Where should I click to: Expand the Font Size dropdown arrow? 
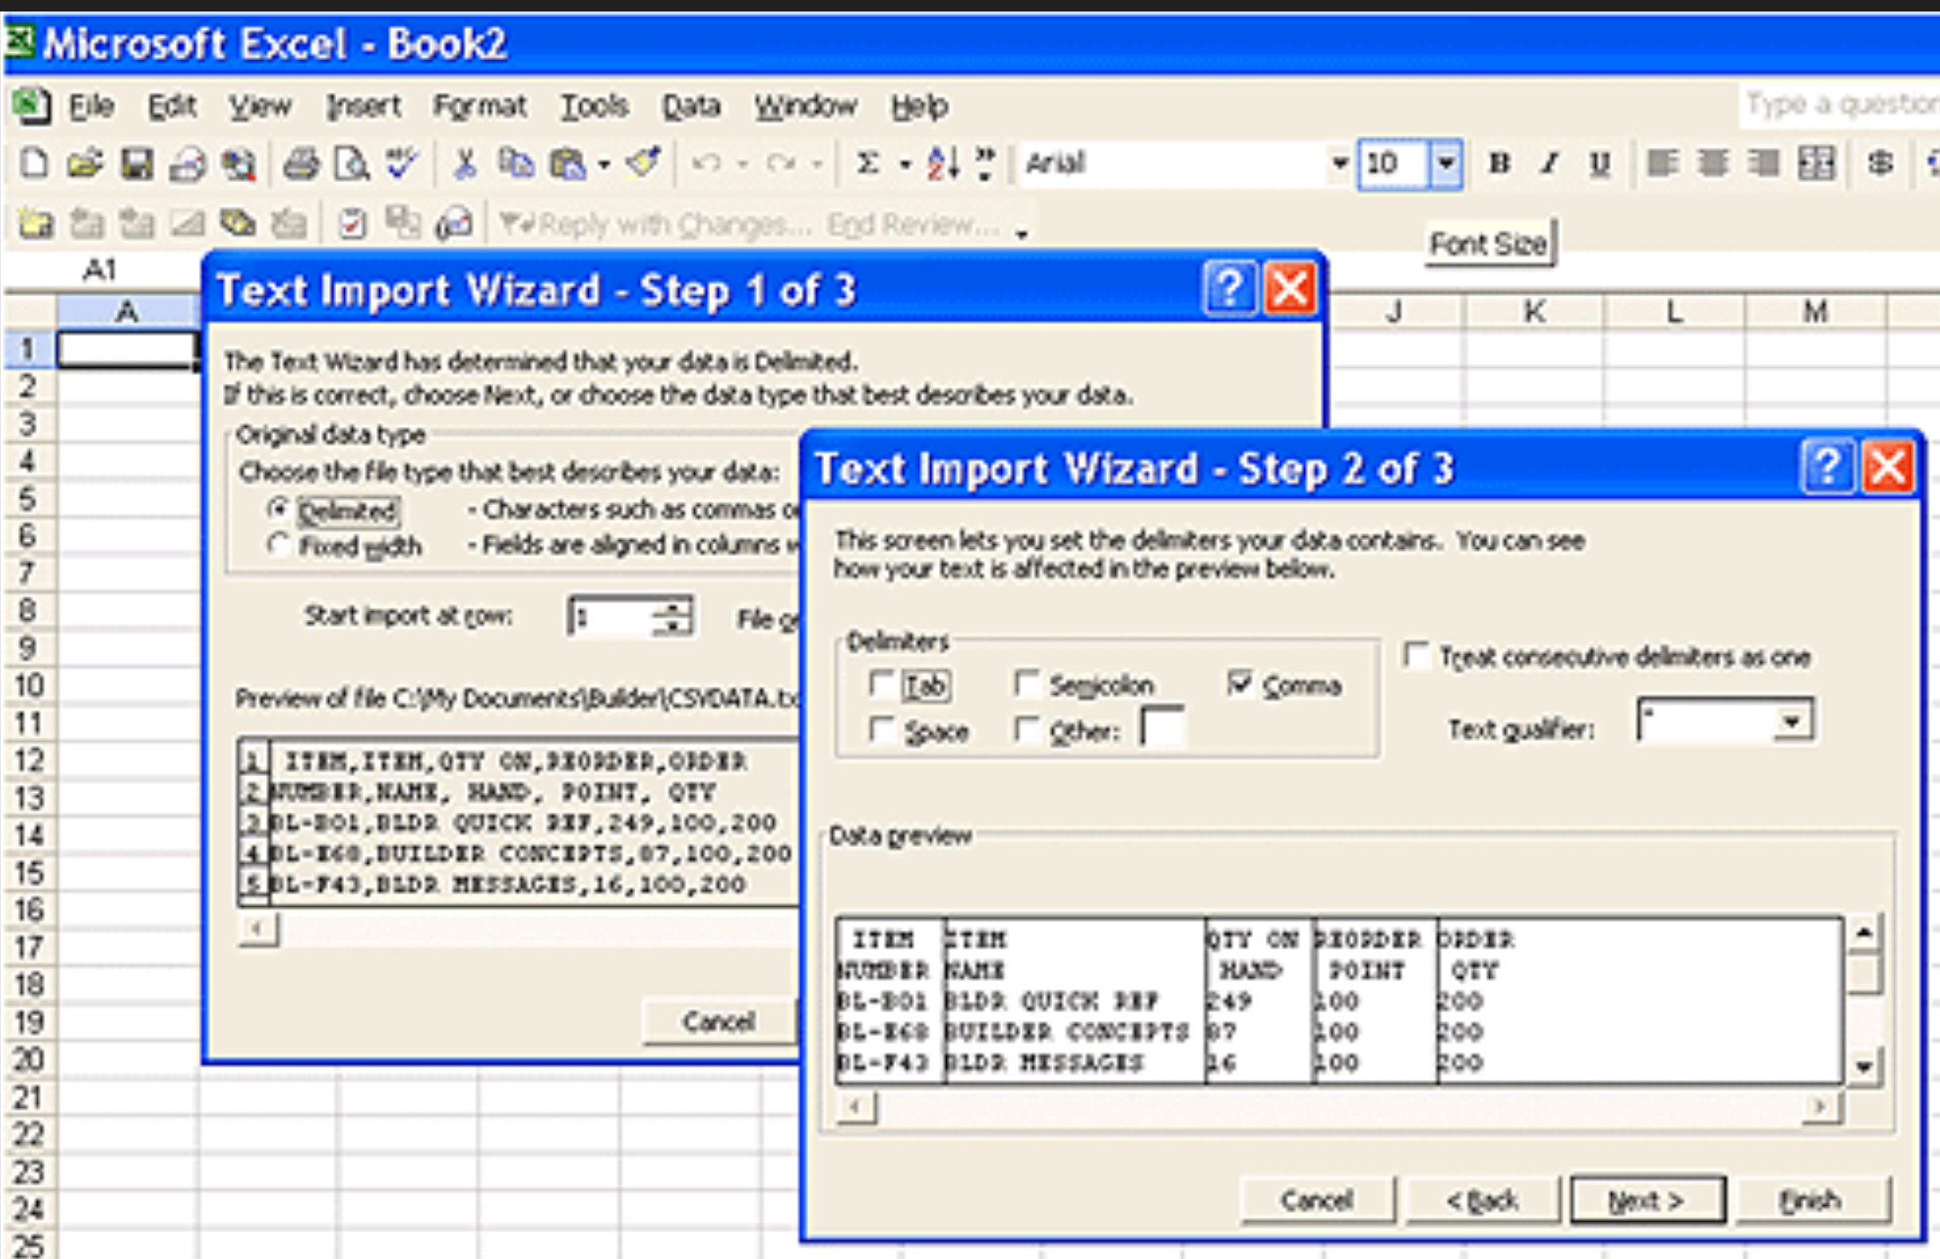point(1446,164)
